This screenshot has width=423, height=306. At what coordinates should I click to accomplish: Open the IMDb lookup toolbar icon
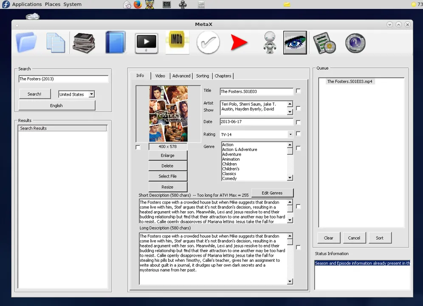[x=177, y=42]
